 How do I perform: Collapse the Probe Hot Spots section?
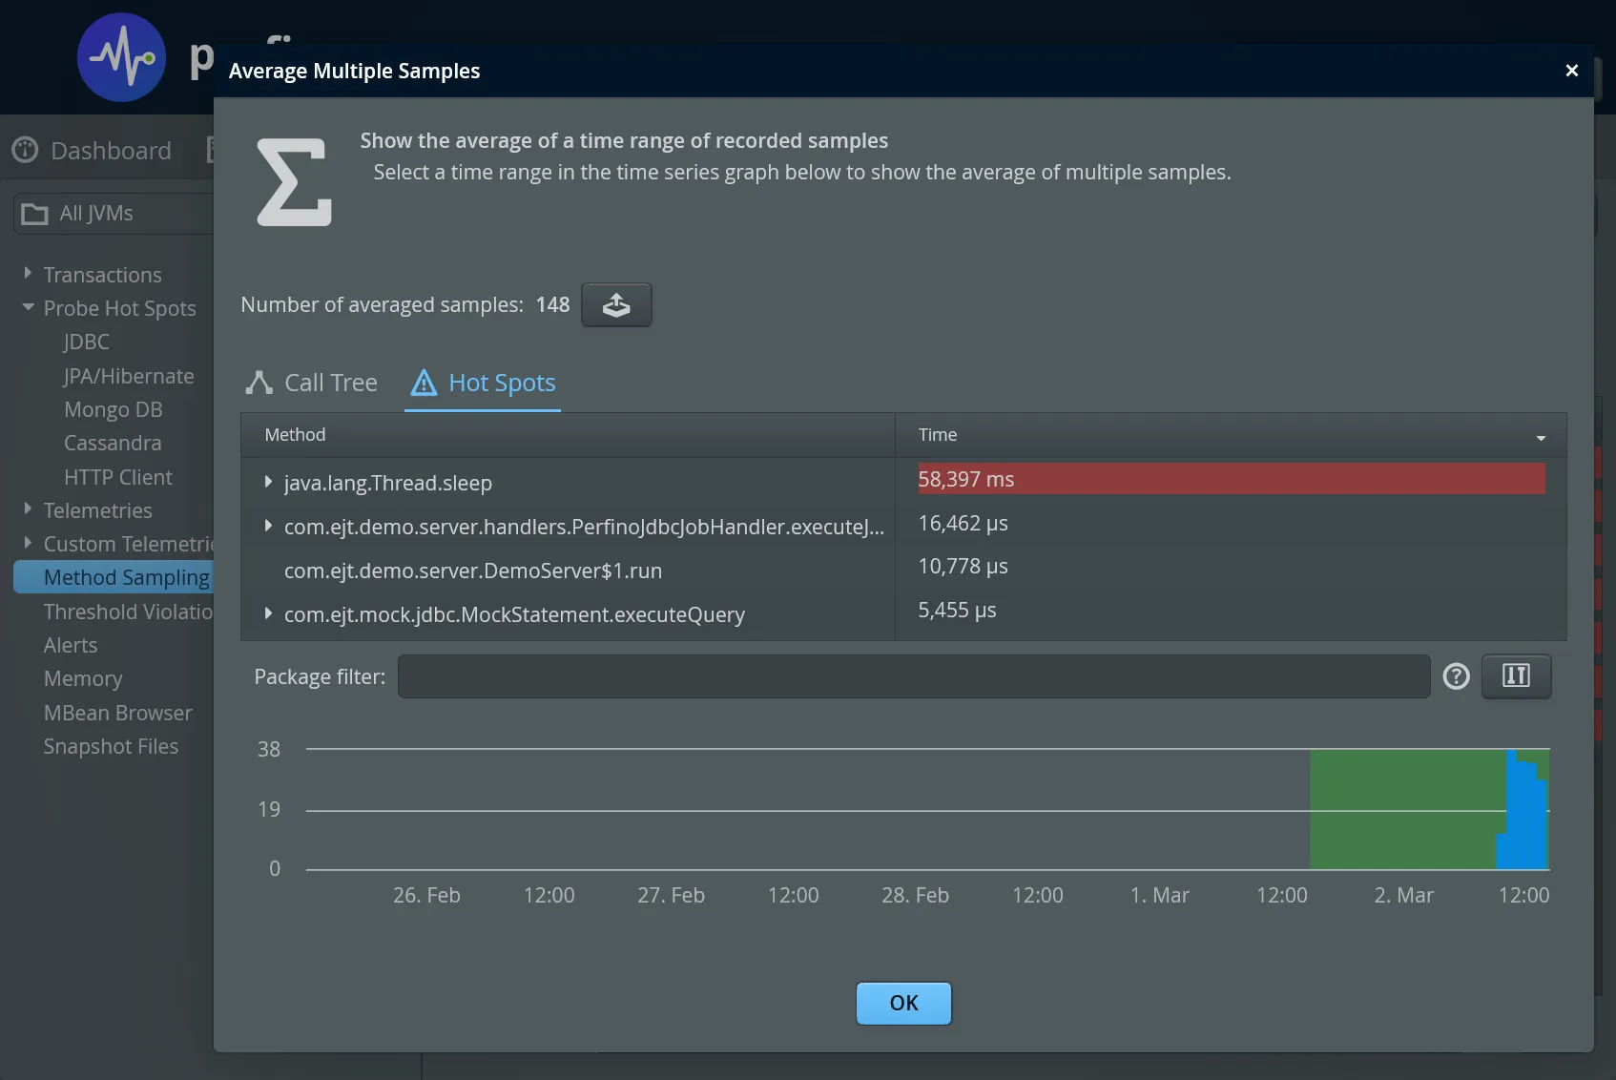click(27, 307)
